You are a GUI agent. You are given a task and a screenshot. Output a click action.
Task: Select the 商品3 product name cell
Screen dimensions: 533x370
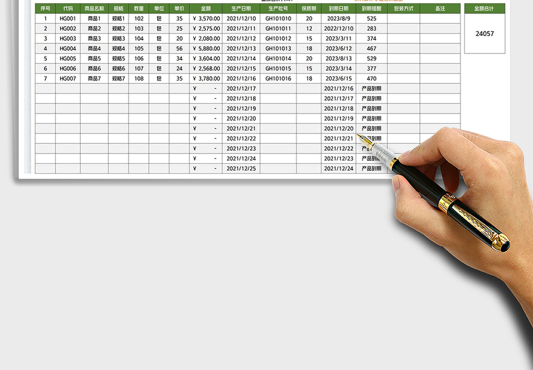click(95, 39)
